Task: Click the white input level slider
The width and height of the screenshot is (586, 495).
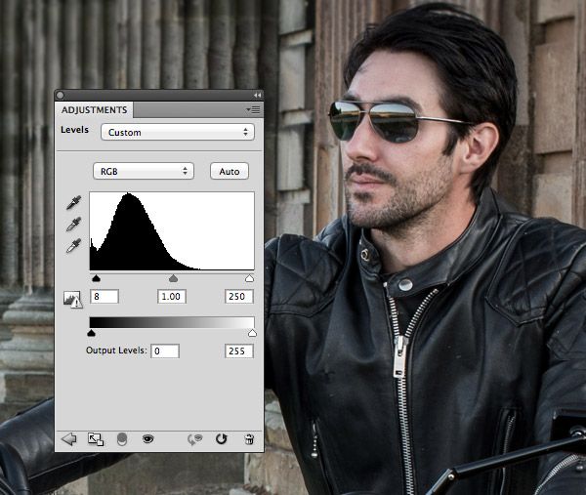Action: 249,279
